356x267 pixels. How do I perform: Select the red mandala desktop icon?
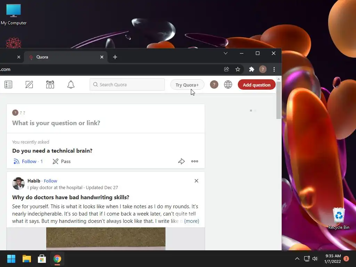pyautogui.click(x=14, y=43)
